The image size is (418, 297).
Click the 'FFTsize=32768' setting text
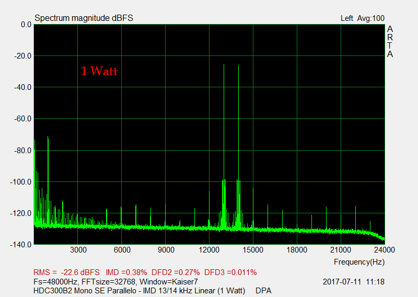(109, 282)
